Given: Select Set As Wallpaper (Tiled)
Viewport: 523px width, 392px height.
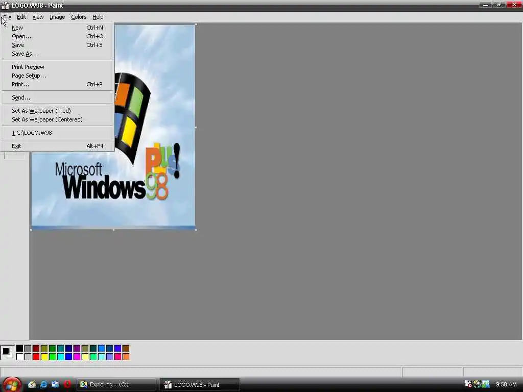Looking at the screenshot, I should coord(57,111).
